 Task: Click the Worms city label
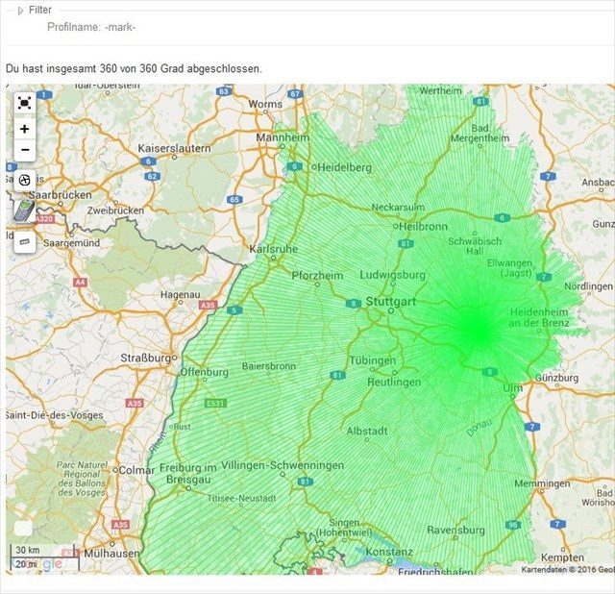[x=265, y=104]
